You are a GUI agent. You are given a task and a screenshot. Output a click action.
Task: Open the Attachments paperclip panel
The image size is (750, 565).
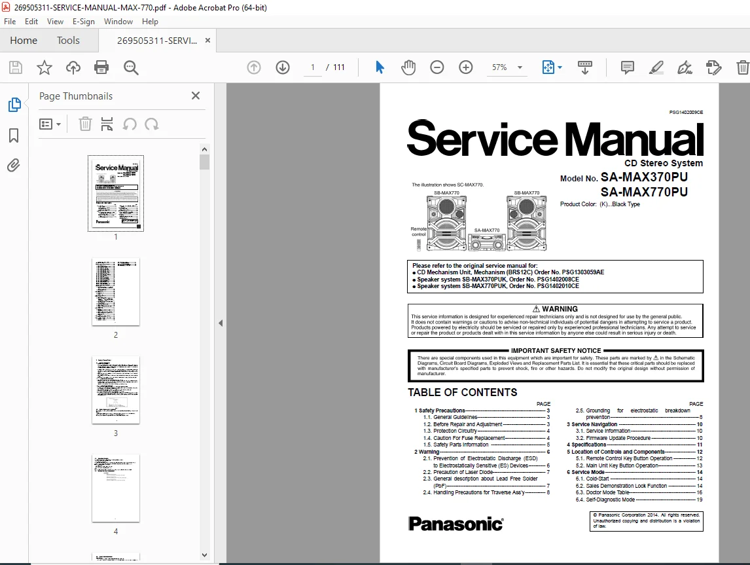point(14,166)
